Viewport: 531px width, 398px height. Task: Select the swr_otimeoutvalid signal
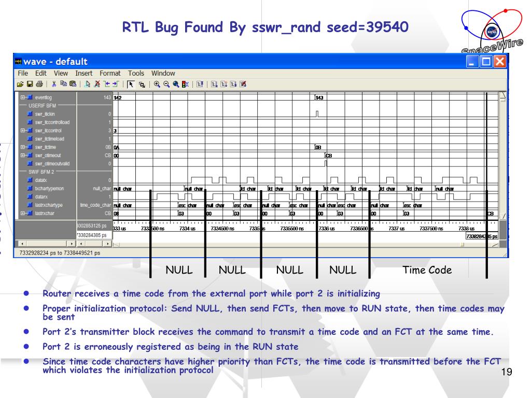52,163
